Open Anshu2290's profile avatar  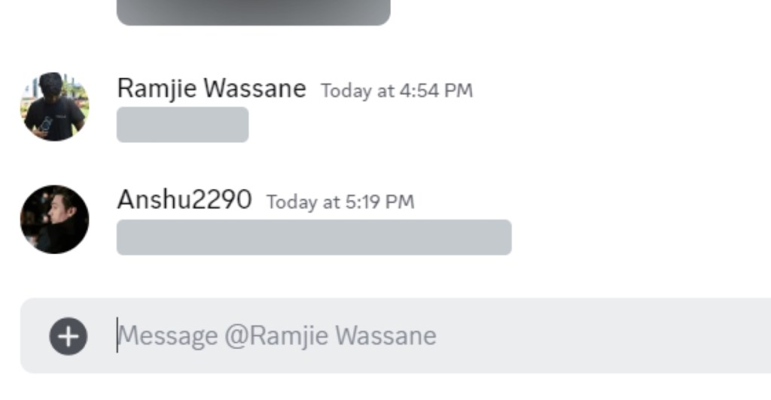(54, 220)
